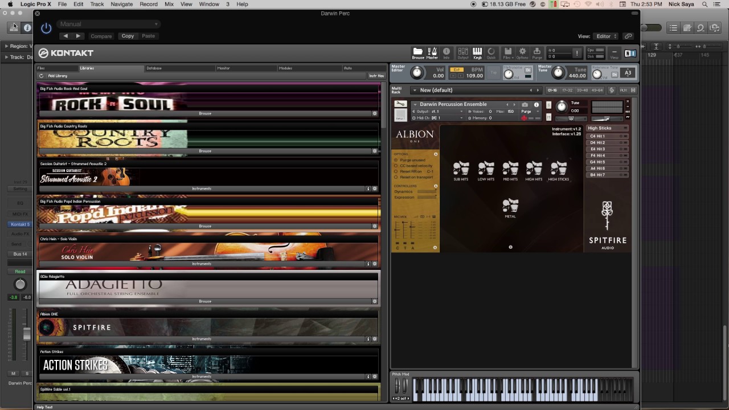Screen dimensions: 729x410
Task: Open the Navigate menu in Logic
Action: [x=122, y=4]
